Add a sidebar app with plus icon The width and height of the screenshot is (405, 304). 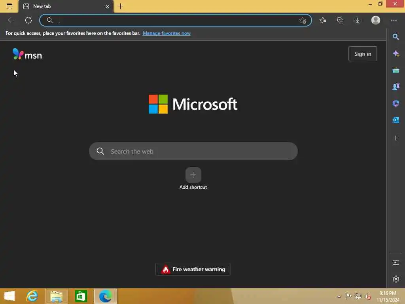click(x=396, y=138)
